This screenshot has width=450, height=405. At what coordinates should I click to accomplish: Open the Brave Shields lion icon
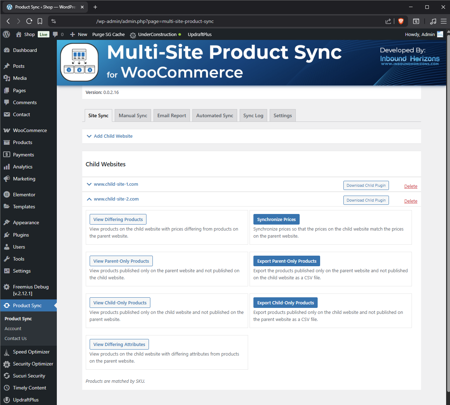tap(401, 21)
